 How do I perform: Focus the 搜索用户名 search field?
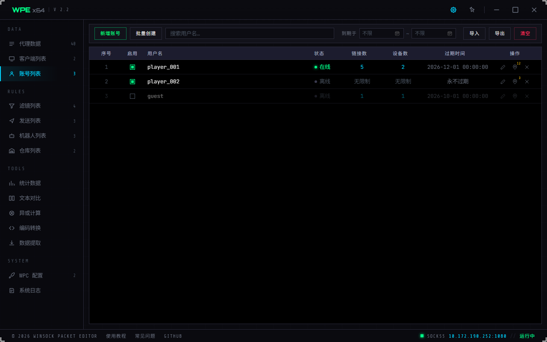(x=250, y=33)
